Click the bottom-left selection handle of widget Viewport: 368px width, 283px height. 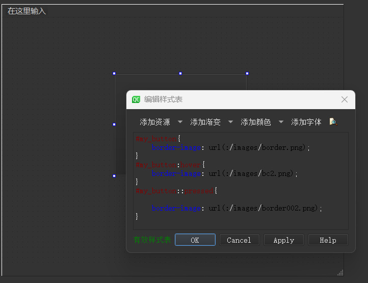(x=114, y=176)
